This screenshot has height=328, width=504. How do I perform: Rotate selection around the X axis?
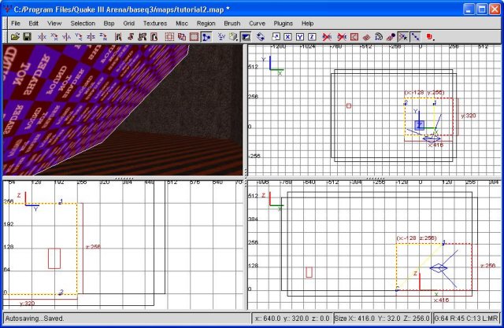[54, 37]
